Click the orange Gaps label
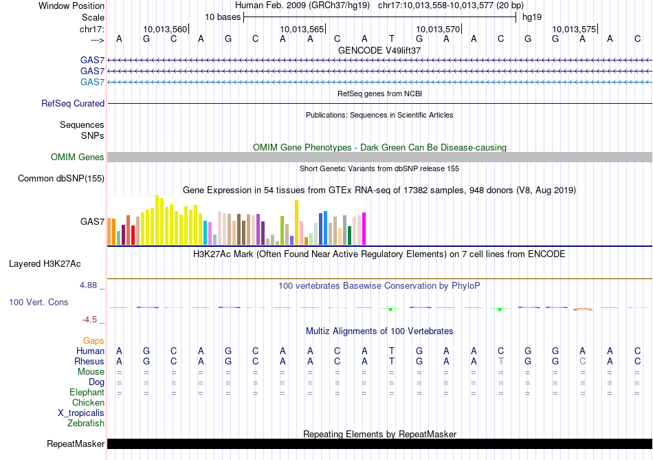 93,341
